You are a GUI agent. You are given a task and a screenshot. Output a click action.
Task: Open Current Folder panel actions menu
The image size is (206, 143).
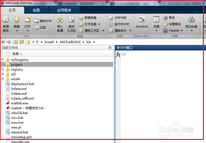click(x=110, y=48)
